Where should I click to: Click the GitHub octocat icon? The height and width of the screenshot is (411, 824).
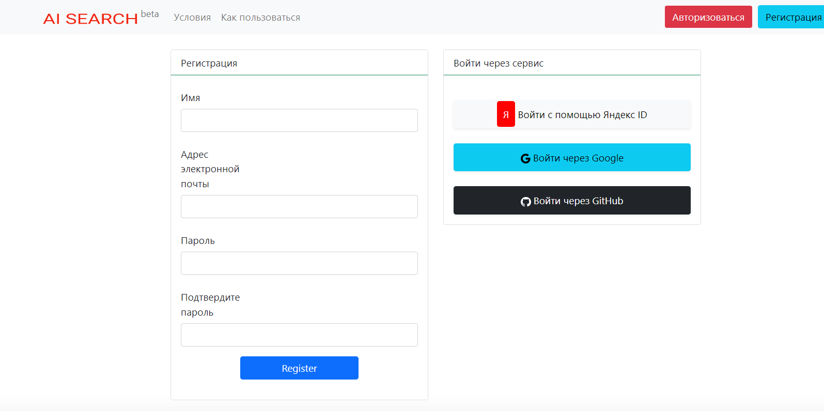[x=526, y=202]
